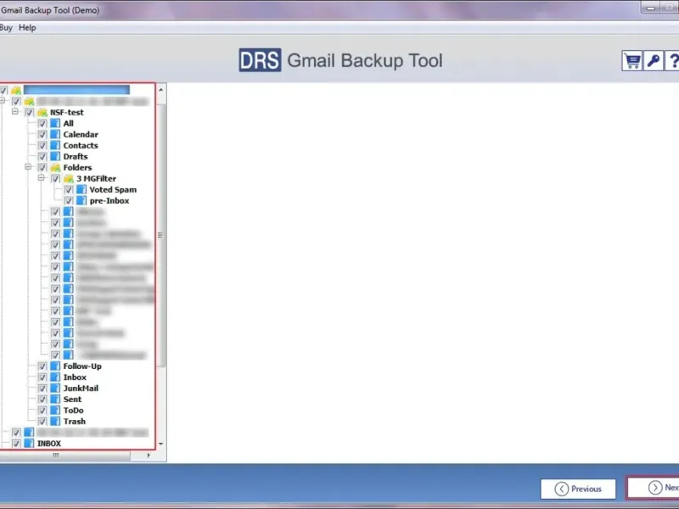This screenshot has height=509, width=679.
Task: Open the Buy menu
Action: coord(6,28)
